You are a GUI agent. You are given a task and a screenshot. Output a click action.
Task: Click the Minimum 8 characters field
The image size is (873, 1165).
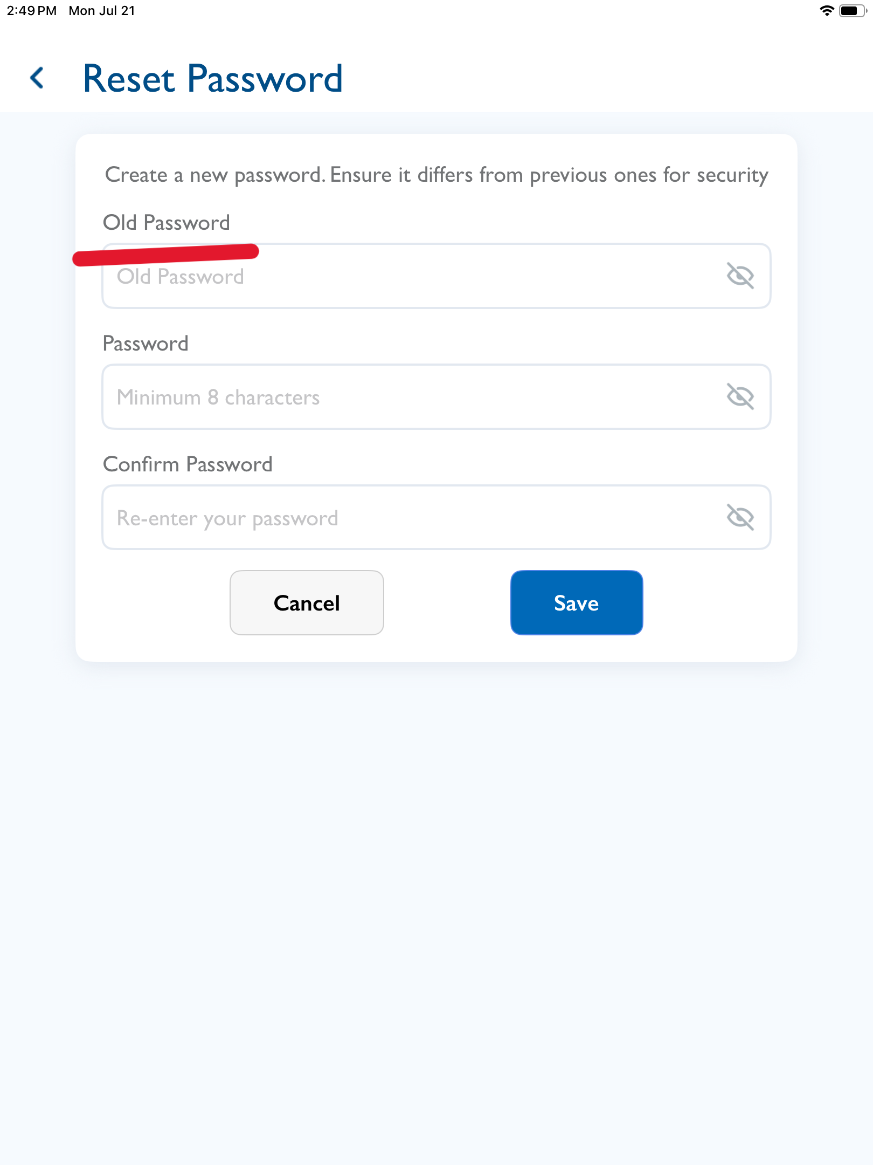(x=436, y=396)
